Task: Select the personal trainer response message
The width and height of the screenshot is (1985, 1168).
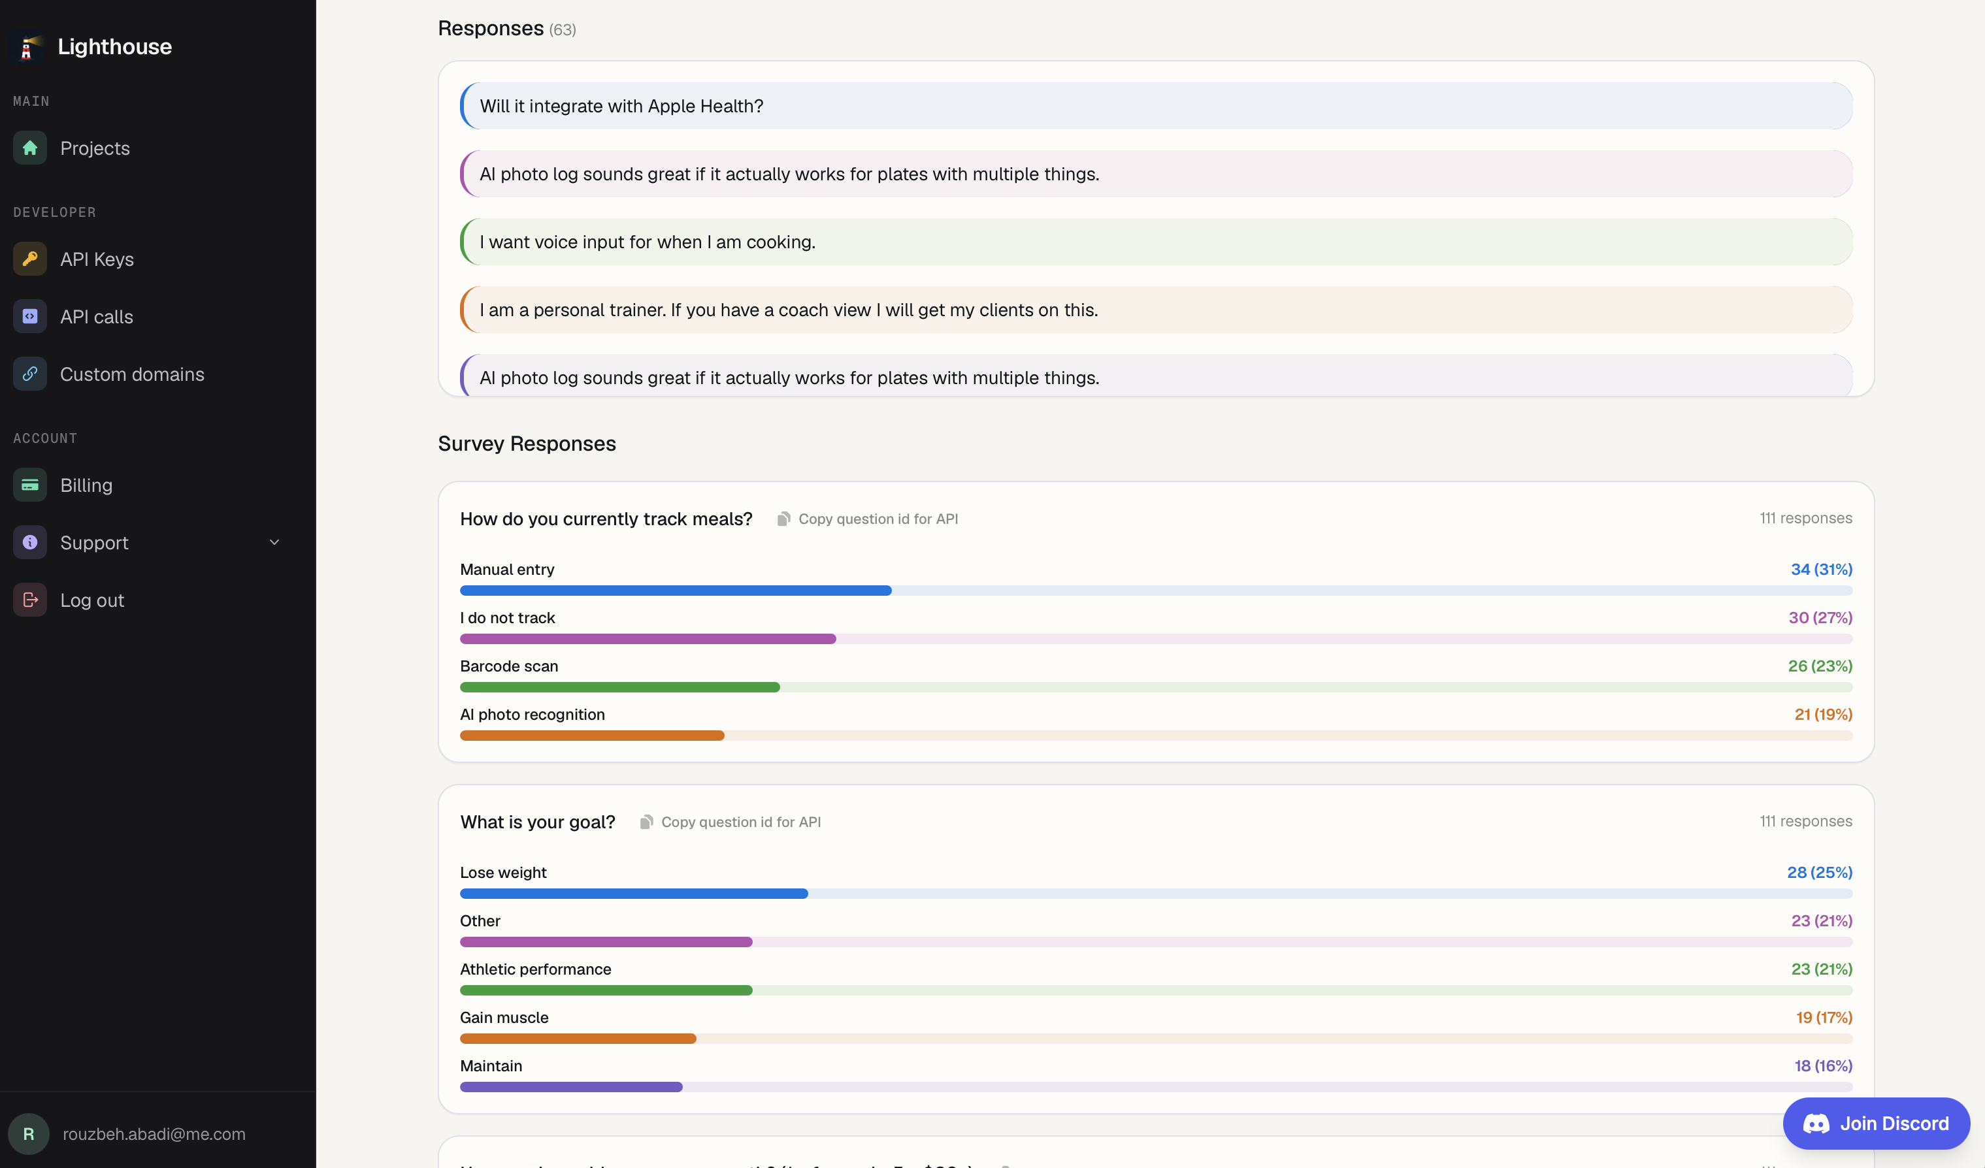Action: point(1156,310)
